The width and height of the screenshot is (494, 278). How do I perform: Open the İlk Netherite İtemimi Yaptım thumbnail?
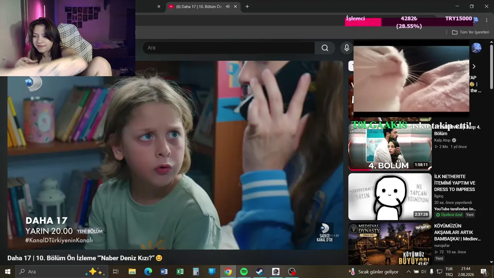pos(390,197)
